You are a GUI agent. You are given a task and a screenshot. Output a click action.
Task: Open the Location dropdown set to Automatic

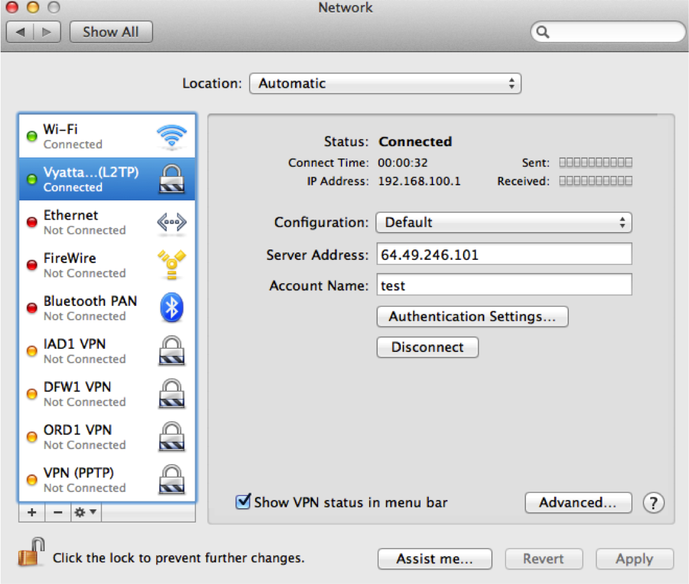click(x=385, y=83)
